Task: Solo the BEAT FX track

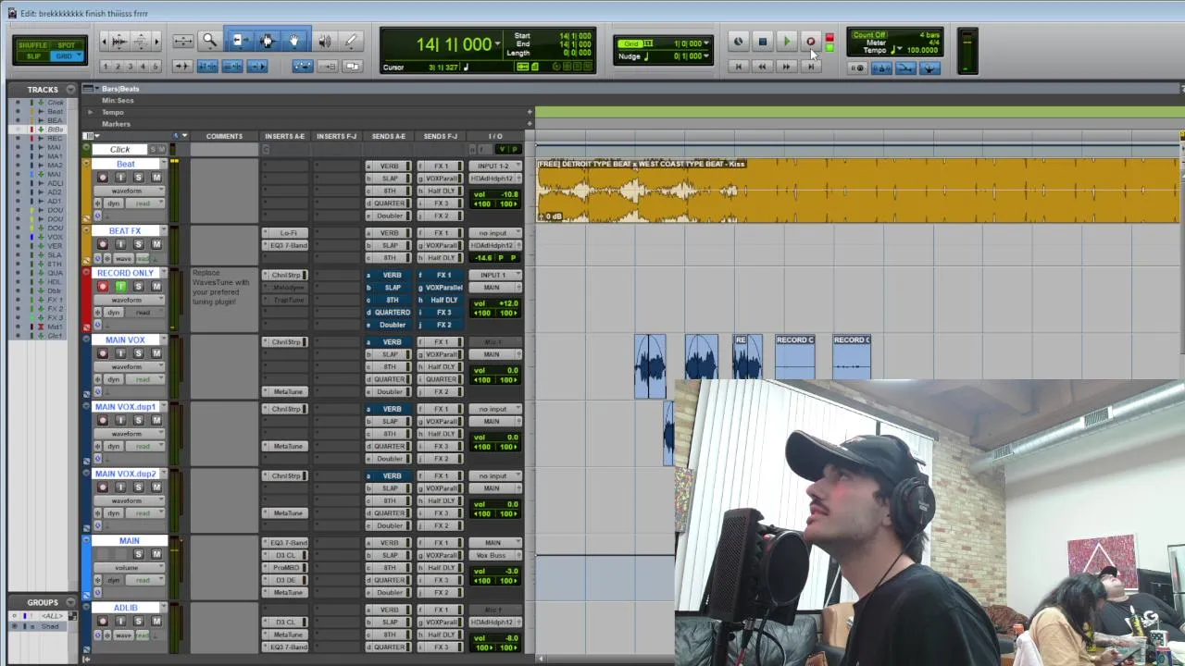Action: coord(138,244)
